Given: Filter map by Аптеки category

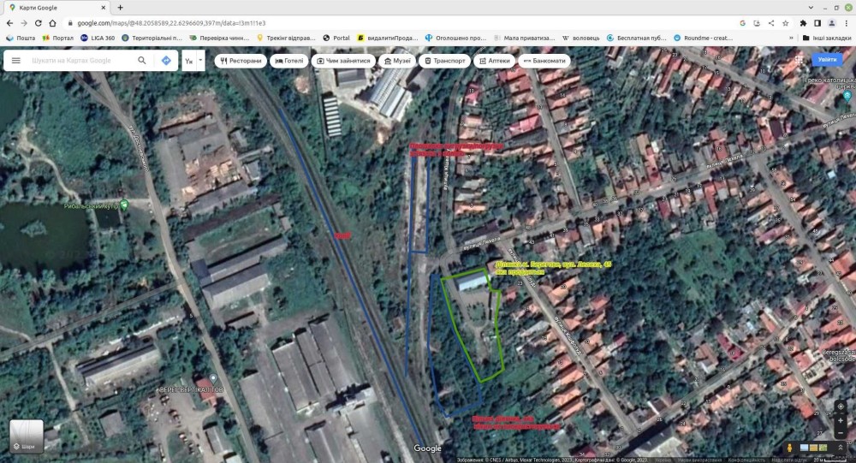Looking at the screenshot, I should pos(492,61).
